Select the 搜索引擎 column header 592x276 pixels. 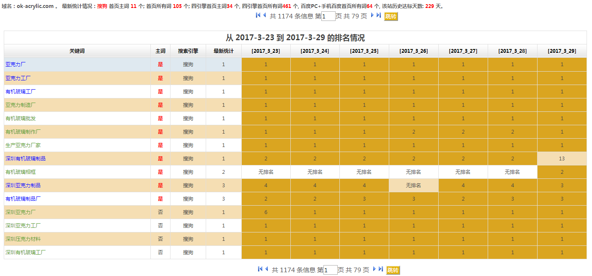(x=188, y=51)
